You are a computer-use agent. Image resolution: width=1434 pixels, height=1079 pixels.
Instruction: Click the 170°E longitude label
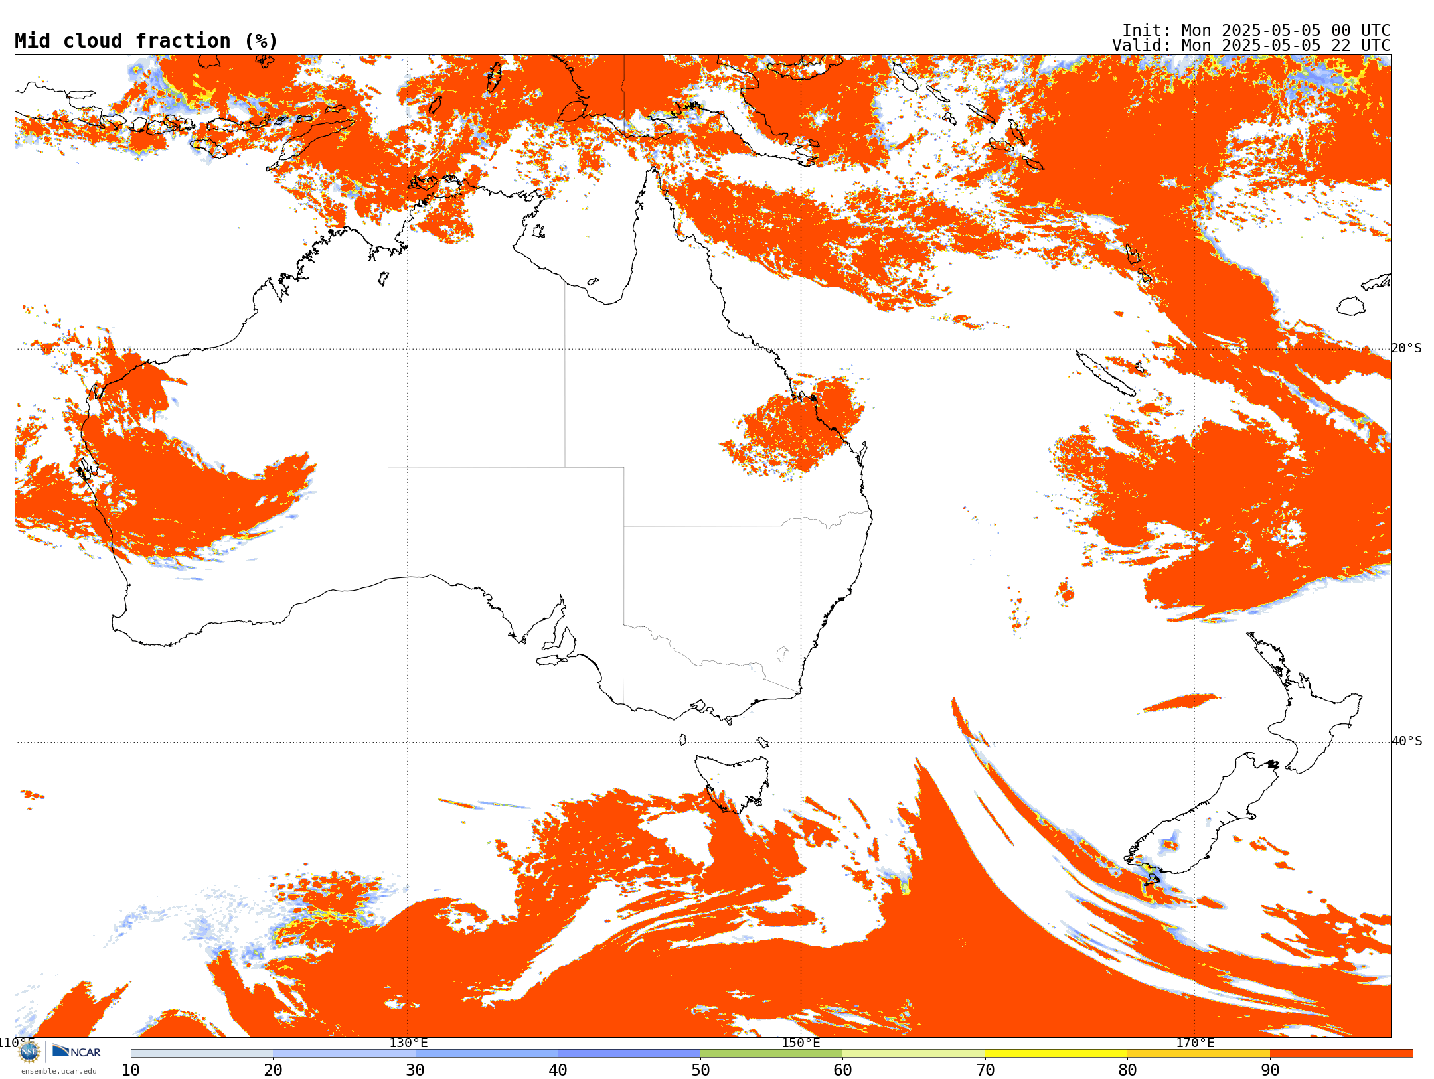1195,1043
